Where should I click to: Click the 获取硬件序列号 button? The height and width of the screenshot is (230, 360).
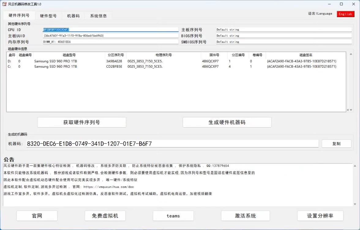[81, 122]
